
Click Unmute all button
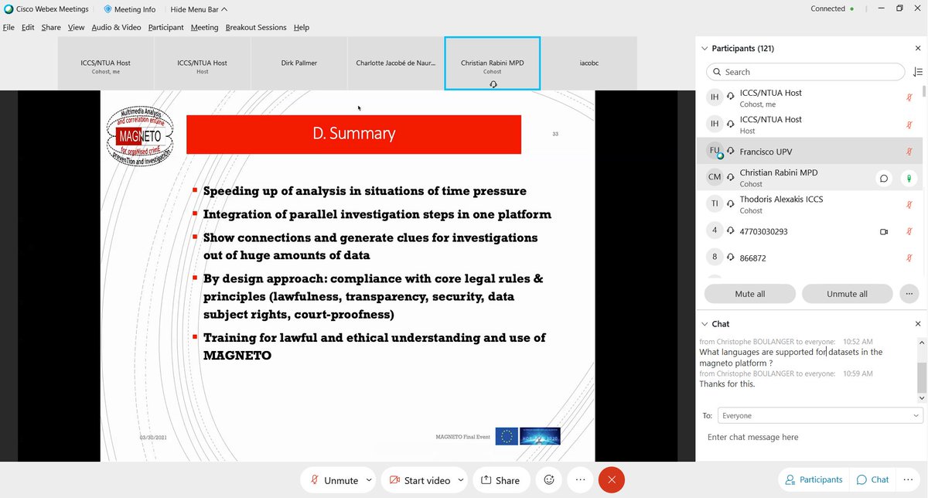847,294
